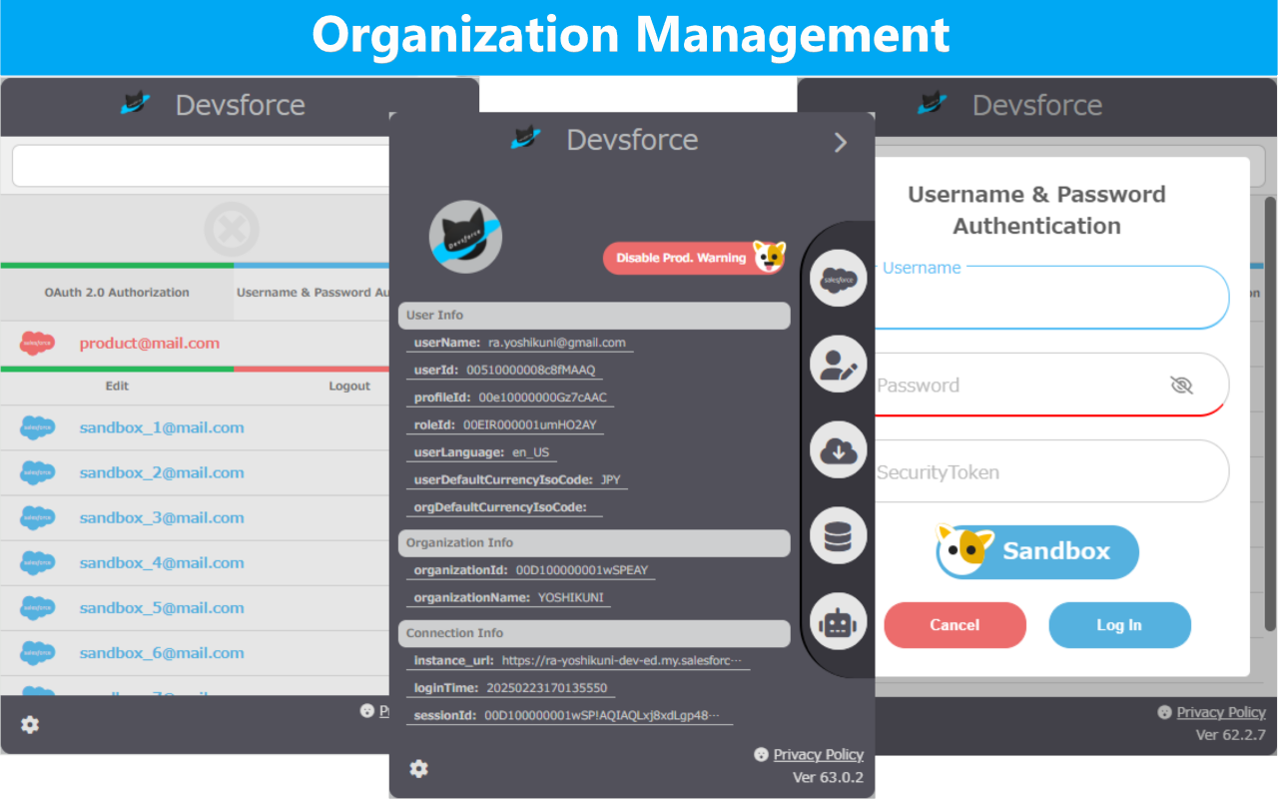Screen dimensions: 1278x799
Task: Click the large X icon on the left panel
Action: (x=231, y=228)
